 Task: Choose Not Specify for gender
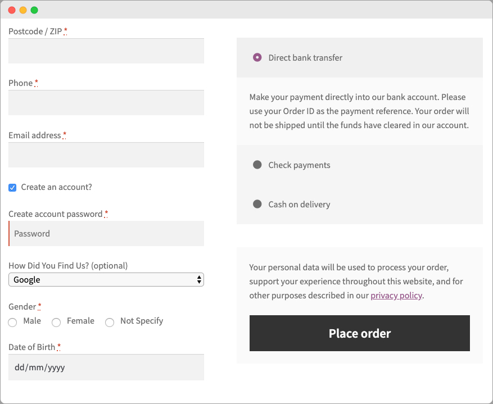click(x=110, y=322)
